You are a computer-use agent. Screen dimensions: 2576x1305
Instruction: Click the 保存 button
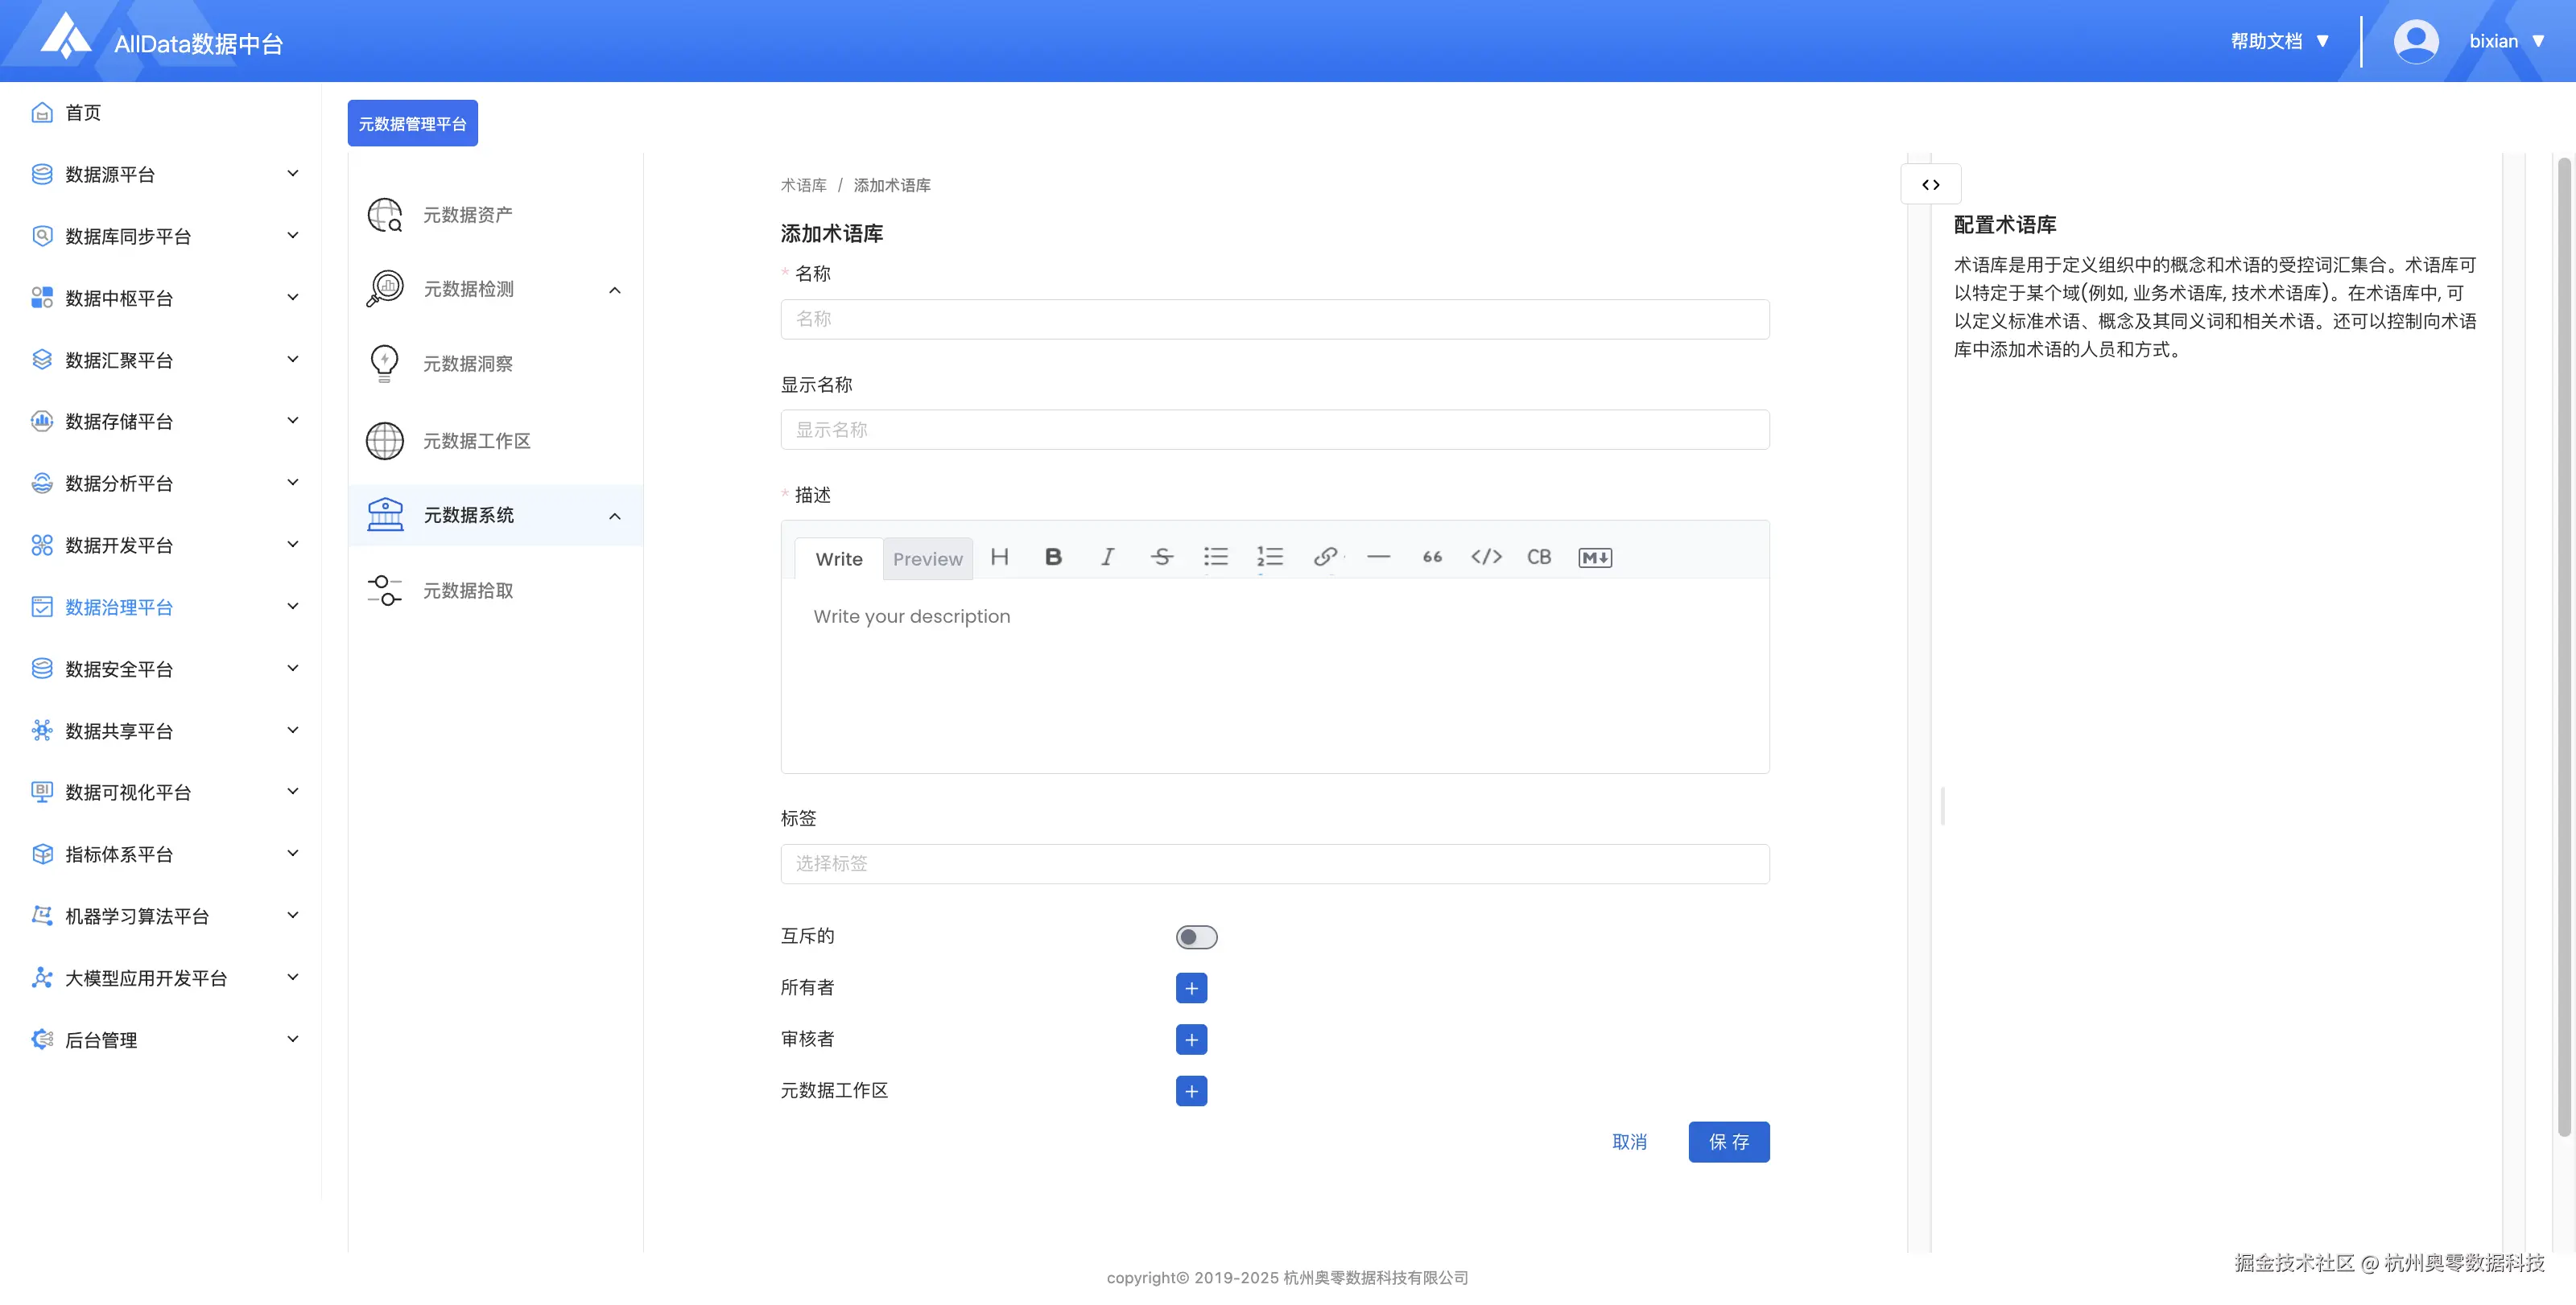1728,1141
